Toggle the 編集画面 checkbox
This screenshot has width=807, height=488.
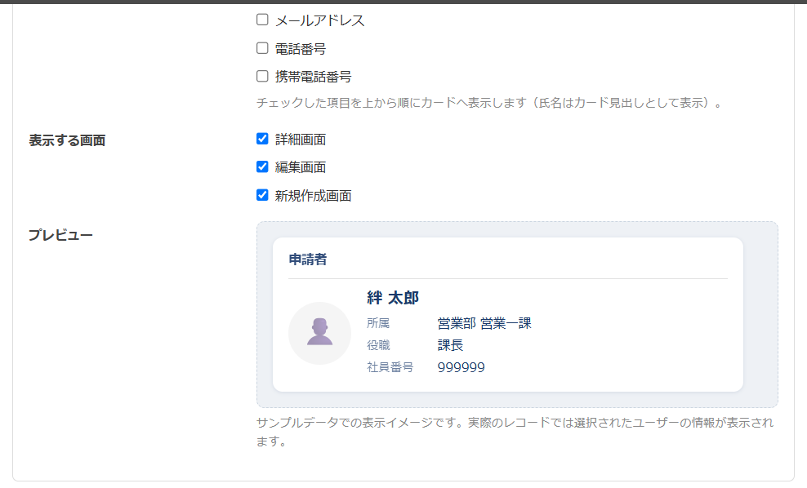[262, 167]
